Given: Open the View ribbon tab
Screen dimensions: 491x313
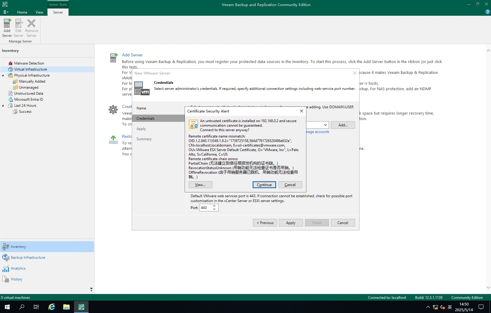Looking at the screenshot, I should click(39, 12).
